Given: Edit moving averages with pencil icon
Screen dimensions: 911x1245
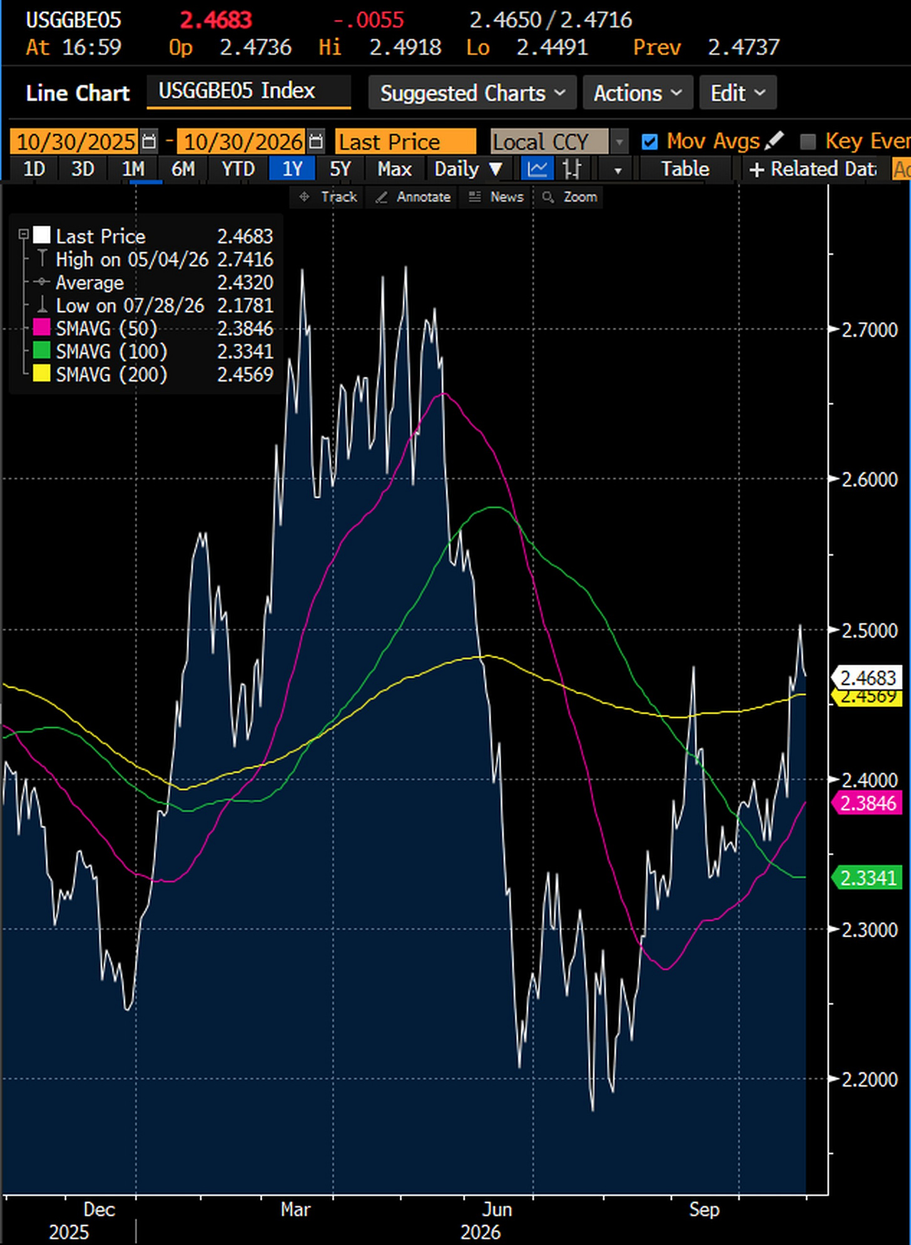Looking at the screenshot, I should (774, 141).
